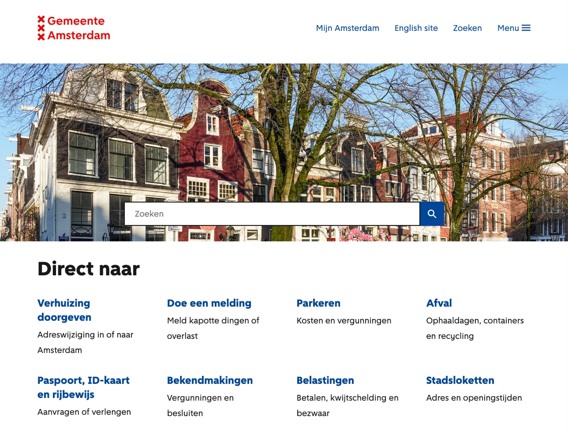Open Paspoort, ID-kaart en rijbewijs
Image resolution: width=568 pixels, height=439 pixels.
[x=83, y=387]
